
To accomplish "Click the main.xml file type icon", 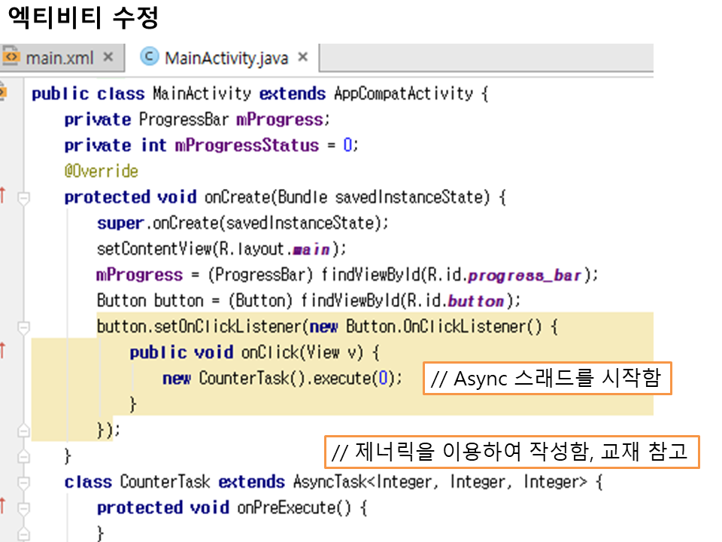I will pos(11,57).
